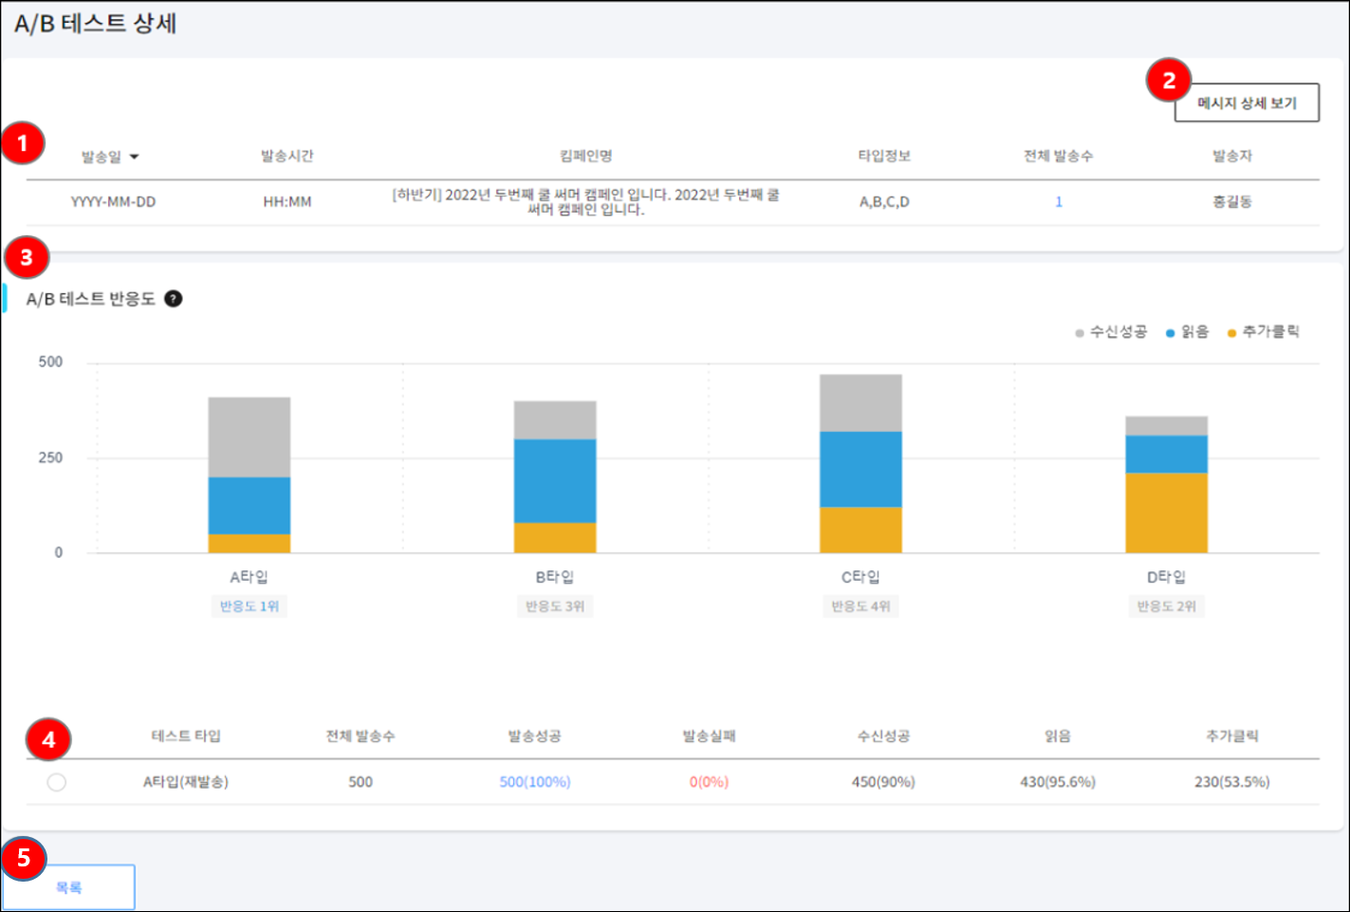Click the A타입(재발송) row label
1350x912 pixels.
point(186,782)
